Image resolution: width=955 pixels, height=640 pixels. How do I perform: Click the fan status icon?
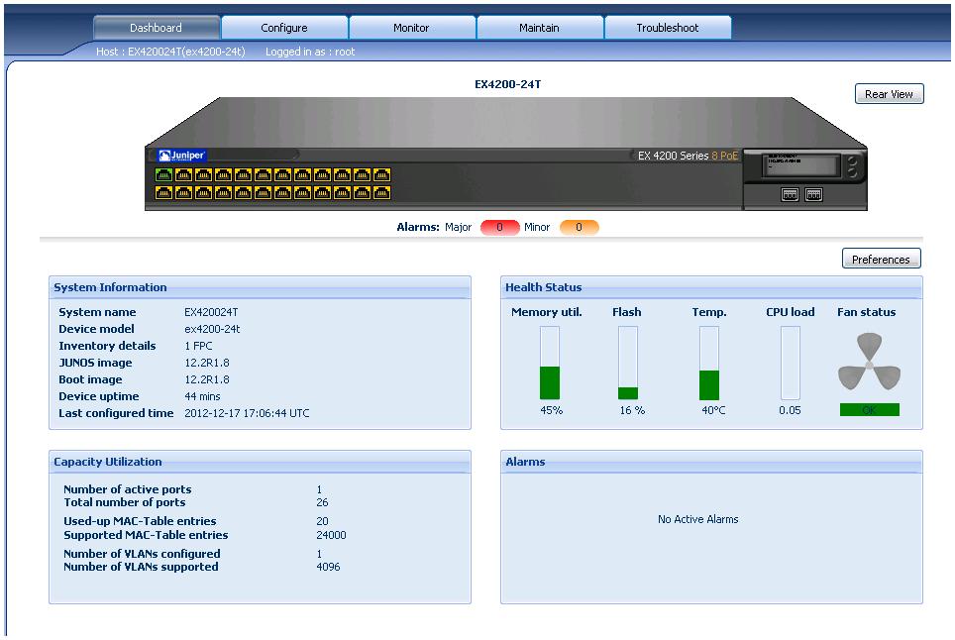coord(868,365)
